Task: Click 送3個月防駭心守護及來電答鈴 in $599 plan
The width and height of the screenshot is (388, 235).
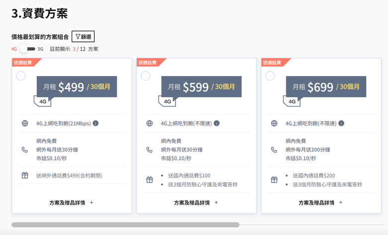Action: [x=203, y=185]
